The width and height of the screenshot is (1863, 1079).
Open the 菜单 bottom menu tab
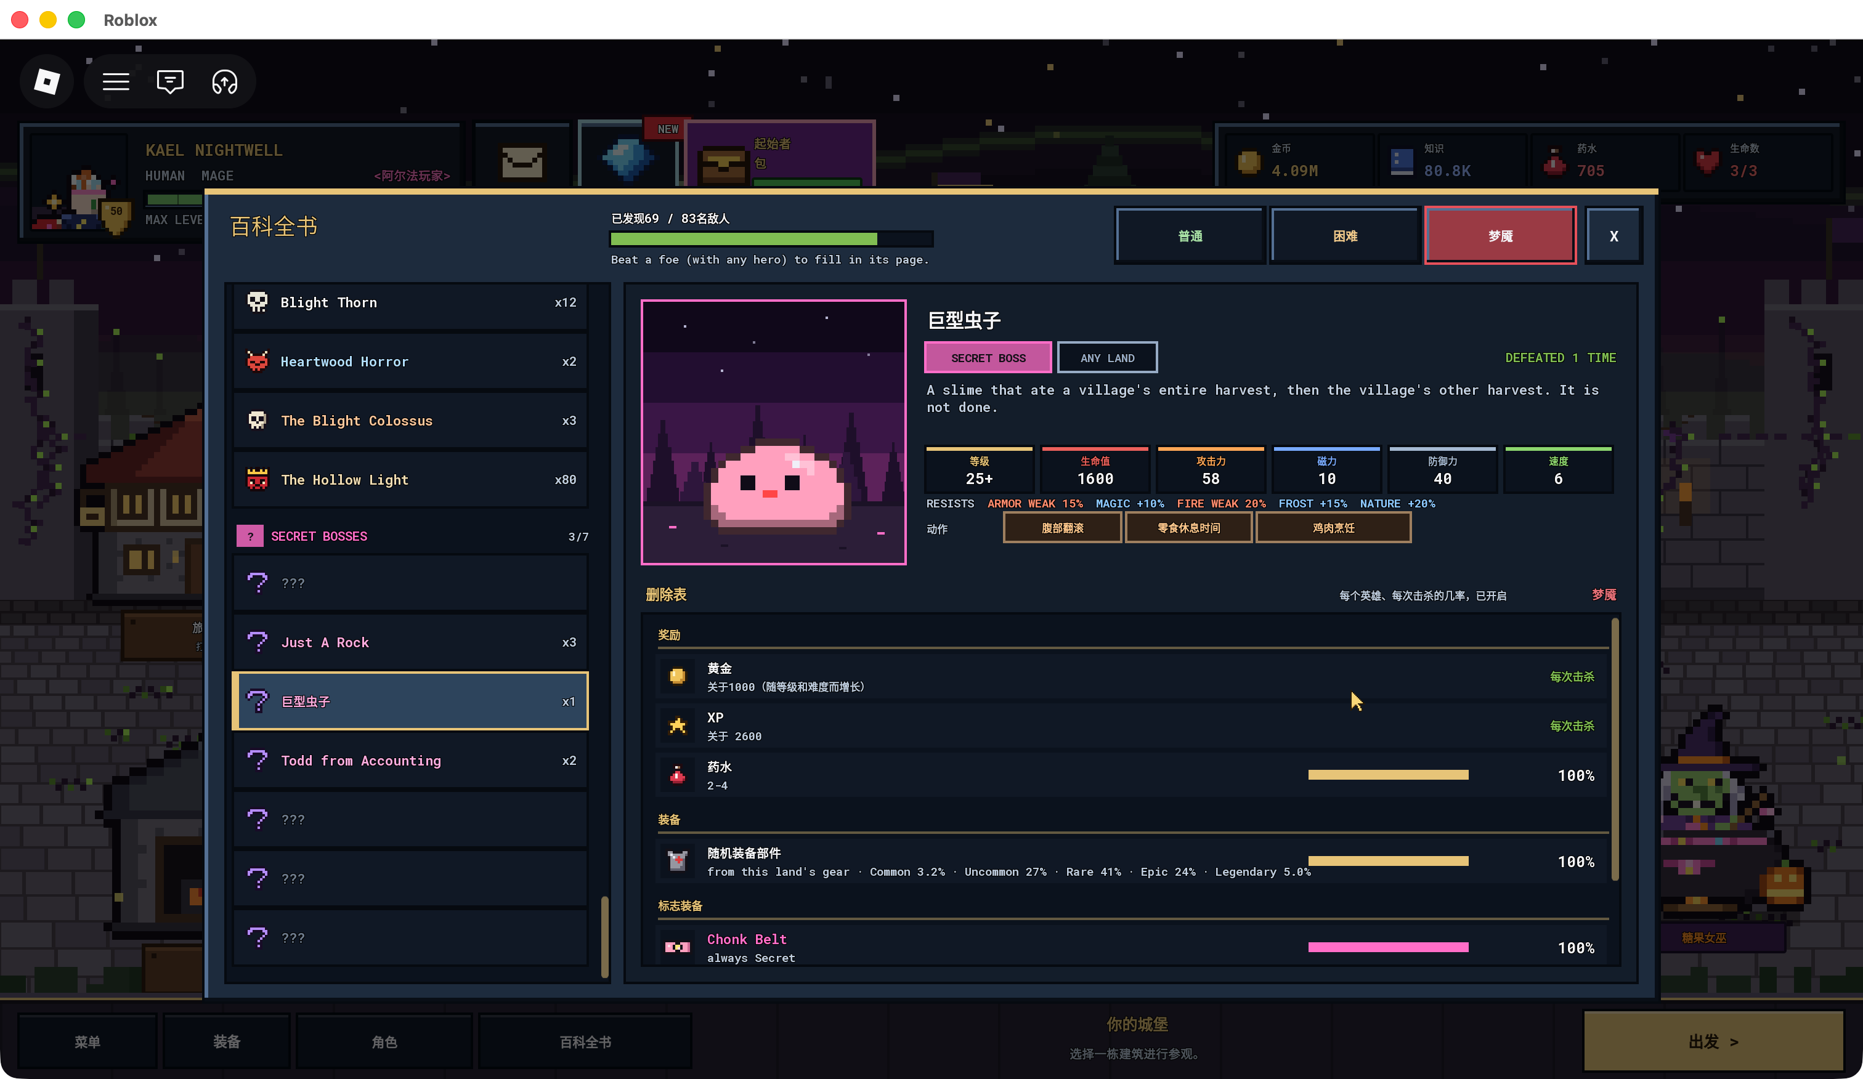[87, 1041]
